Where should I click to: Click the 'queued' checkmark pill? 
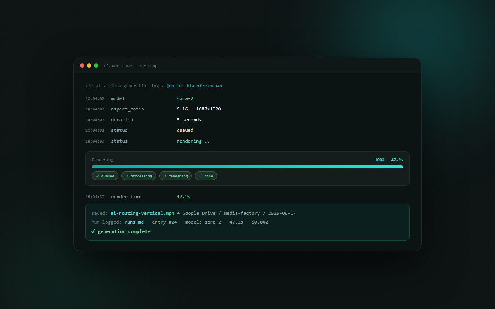(105, 176)
